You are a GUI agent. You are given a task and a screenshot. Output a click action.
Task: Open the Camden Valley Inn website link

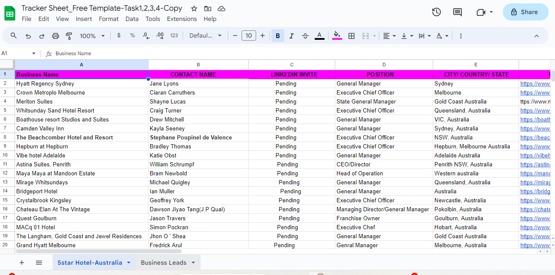click(x=535, y=129)
